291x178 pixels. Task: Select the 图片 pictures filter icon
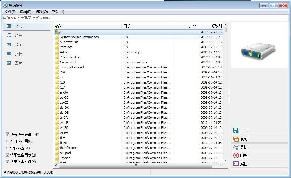tap(9, 63)
